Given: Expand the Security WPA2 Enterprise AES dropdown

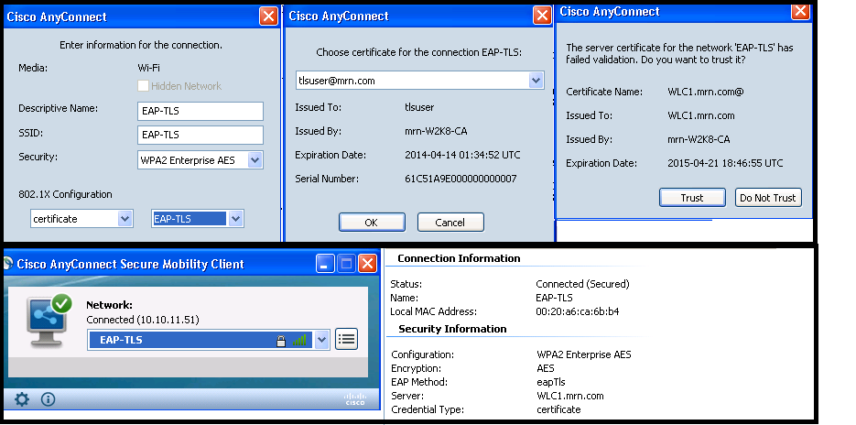Looking at the screenshot, I should [x=255, y=160].
